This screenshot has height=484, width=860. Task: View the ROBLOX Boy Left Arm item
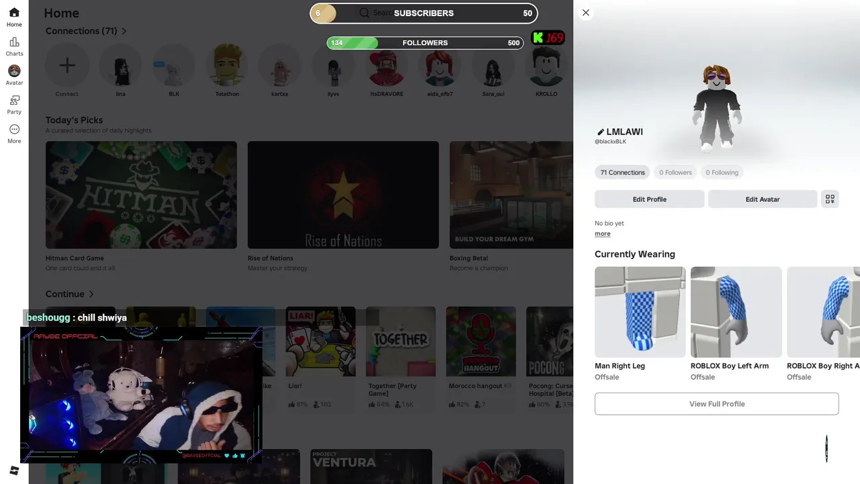[736, 312]
